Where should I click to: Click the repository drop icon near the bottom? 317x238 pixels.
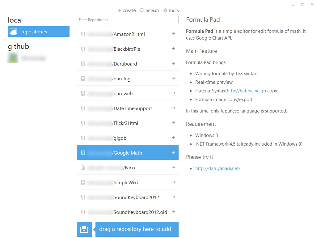[84, 229]
